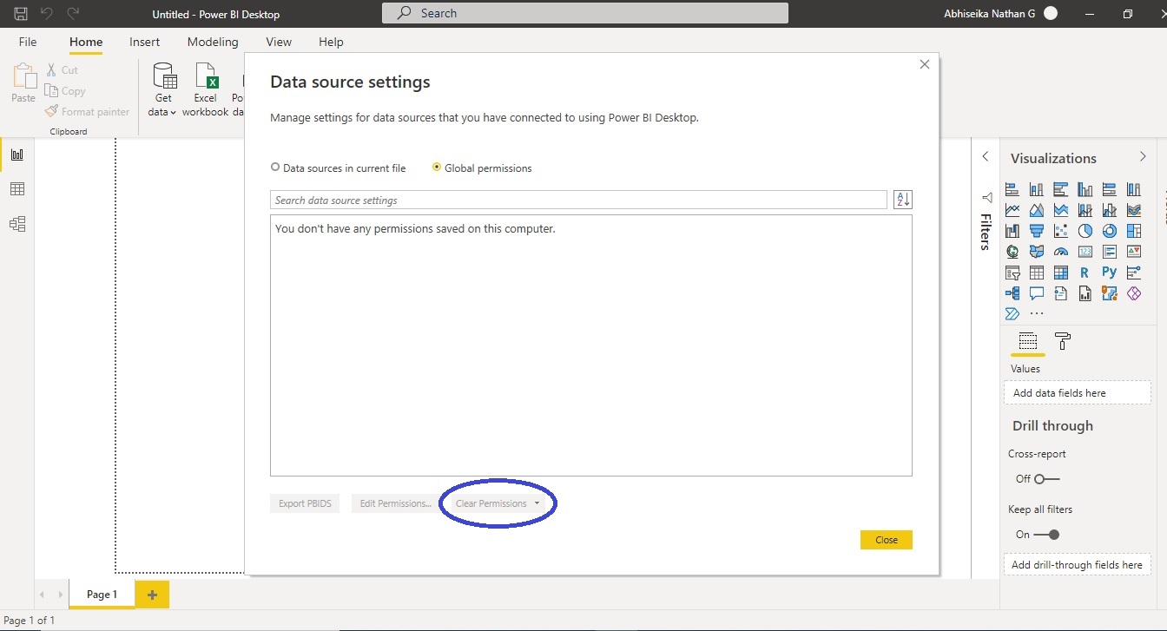Image resolution: width=1167 pixels, height=631 pixels.
Task: Click the Export PBIDS button
Action: [305, 503]
